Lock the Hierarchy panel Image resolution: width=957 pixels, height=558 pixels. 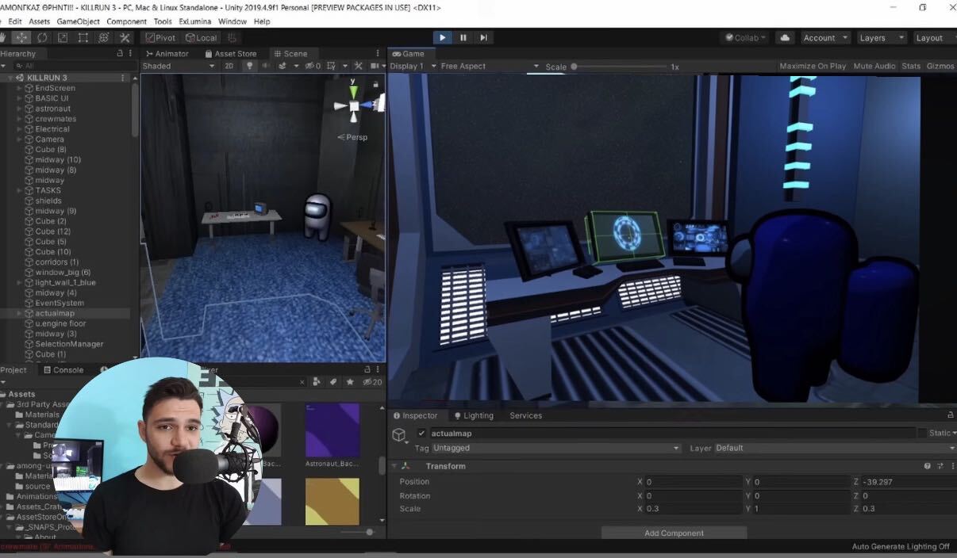120,53
